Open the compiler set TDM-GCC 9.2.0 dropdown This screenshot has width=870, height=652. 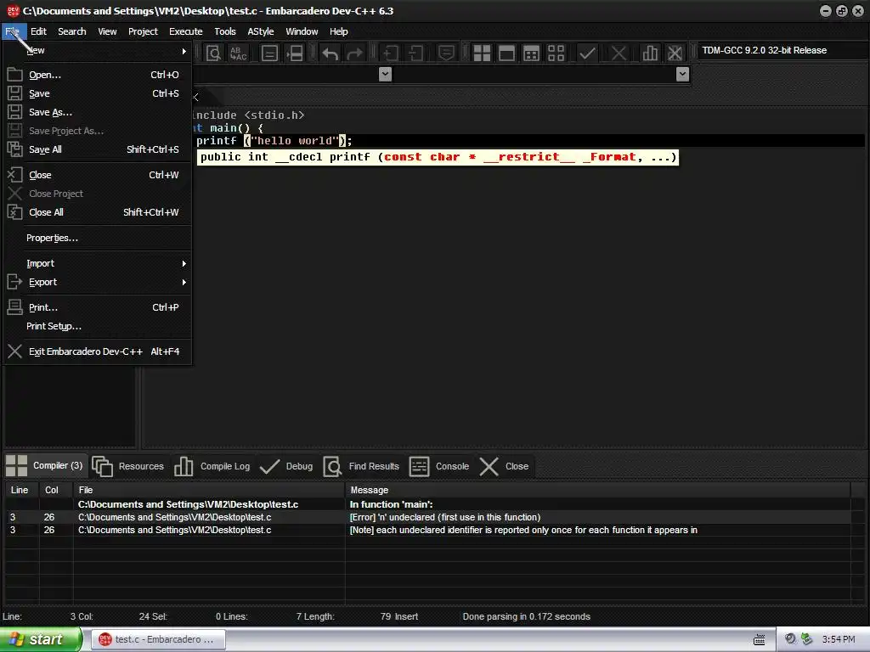[782, 50]
